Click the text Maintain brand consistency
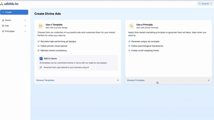The height and width of the screenshot is (120, 214). 54,50
